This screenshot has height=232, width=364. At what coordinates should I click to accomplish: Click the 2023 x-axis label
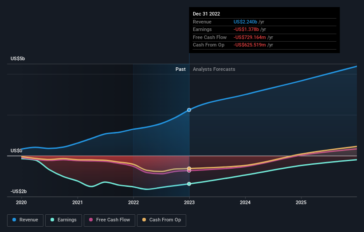[189, 202]
